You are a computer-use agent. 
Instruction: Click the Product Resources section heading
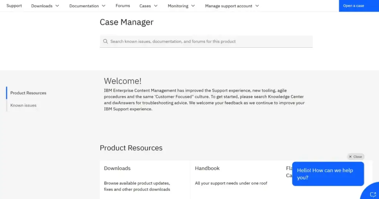pyautogui.click(x=131, y=148)
